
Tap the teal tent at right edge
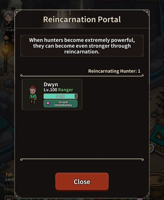point(157,134)
